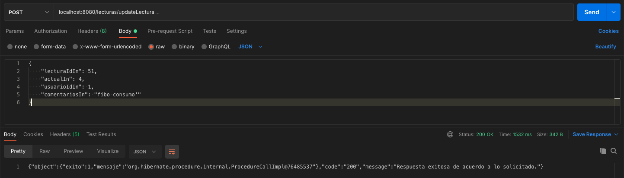Screen dimensions: 624x178
Task: Switch to the Params tab
Action: [x=15, y=31]
